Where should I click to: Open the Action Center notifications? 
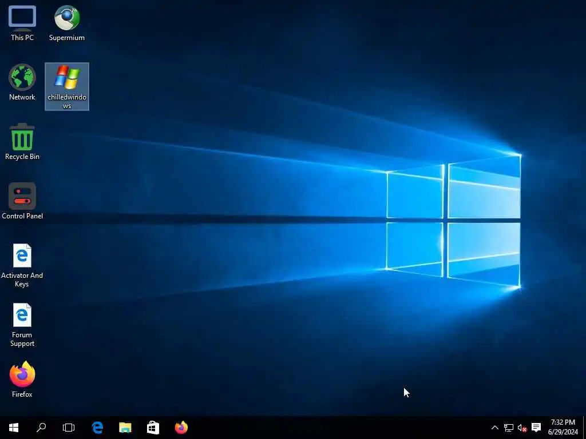[x=536, y=428]
